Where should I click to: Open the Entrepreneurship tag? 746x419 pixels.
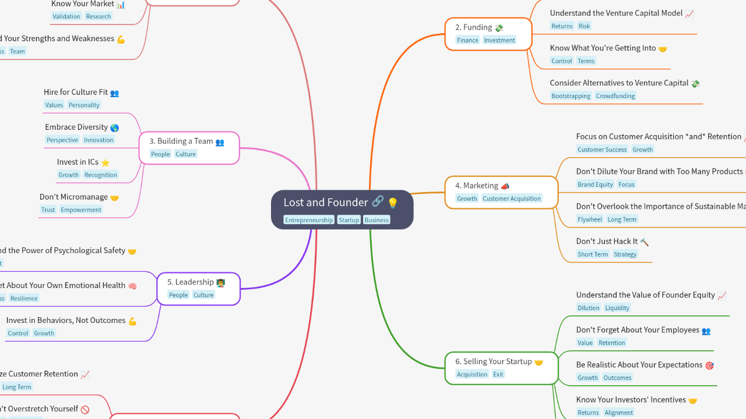pos(309,220)
